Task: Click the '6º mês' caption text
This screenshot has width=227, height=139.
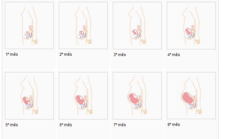Action: pos(66,125)
